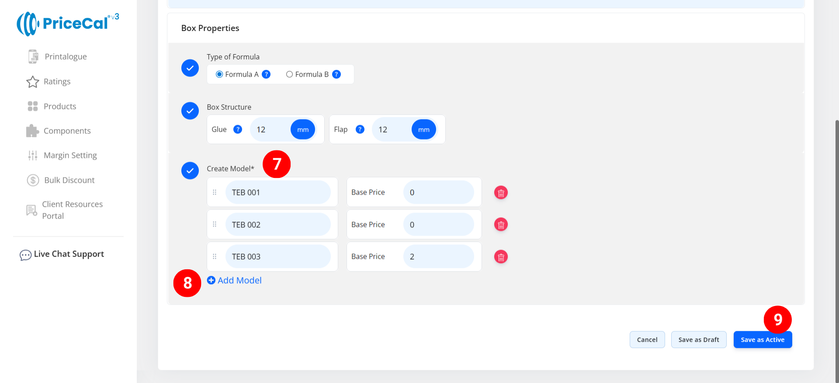This screenshot has height=383, width=839.
Task: Click the mm unit button for Flap
Action: (423, 129)
